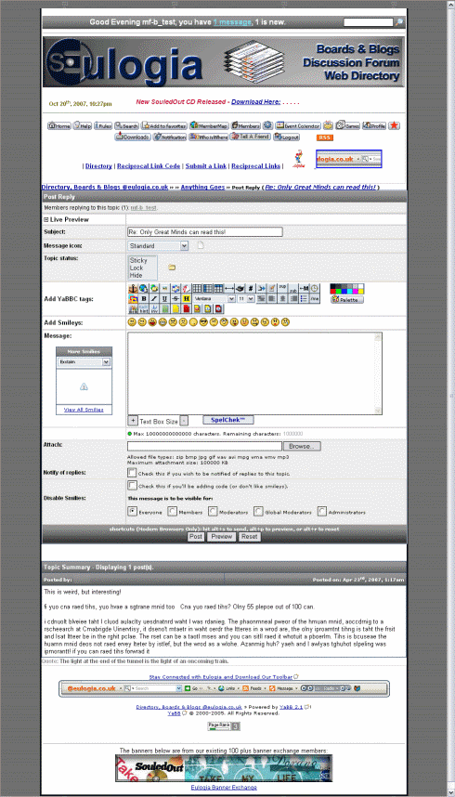Run SpelChek on the message
The width and height of the screenshot is (455, 797).
tap(227, 420)
